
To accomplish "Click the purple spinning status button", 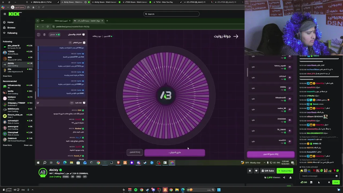I will coord(175,153).
